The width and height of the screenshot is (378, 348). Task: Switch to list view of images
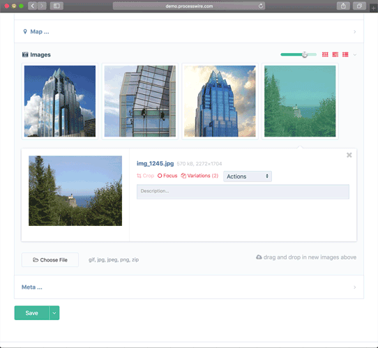(345, 54)
